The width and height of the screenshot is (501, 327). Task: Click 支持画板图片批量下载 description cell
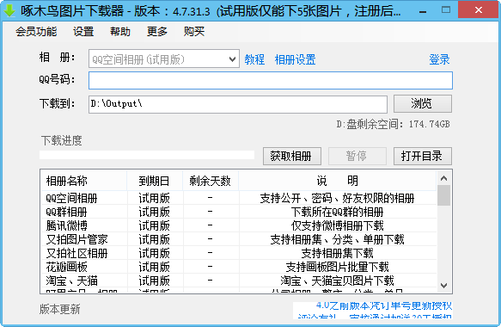(x=337, y=267)
